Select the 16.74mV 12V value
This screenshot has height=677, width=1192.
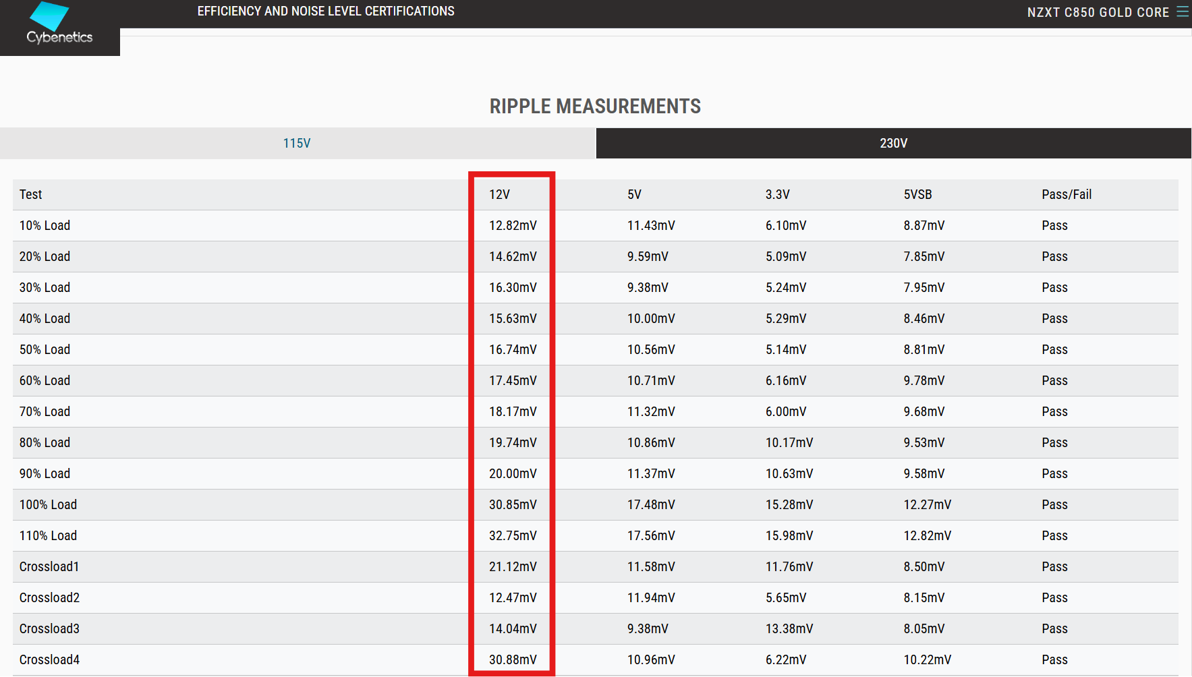[513, 349]
